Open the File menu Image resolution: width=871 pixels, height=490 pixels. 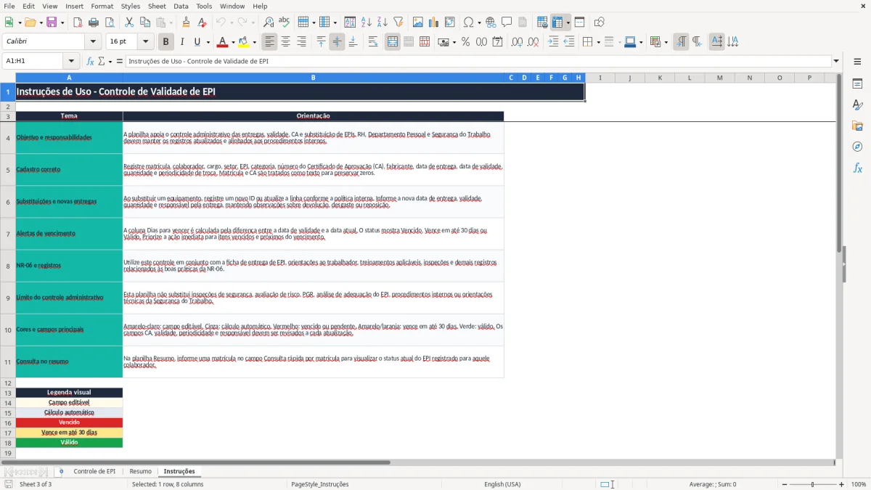(x=9, y=6)
